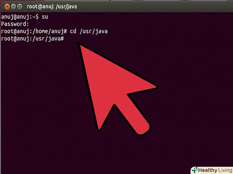Close the root@anuj terminal window
233x174 pixels.
(7, 7)
